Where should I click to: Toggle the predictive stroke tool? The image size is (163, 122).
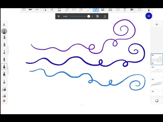coord(96,10)
